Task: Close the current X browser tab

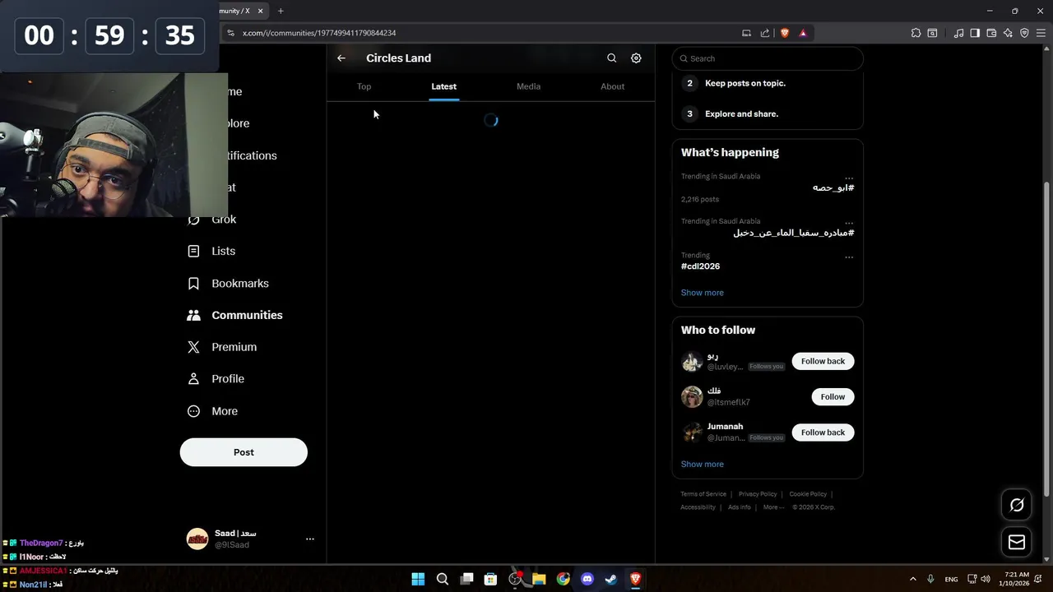Action: pyautogui.click(x=261, y=11)
